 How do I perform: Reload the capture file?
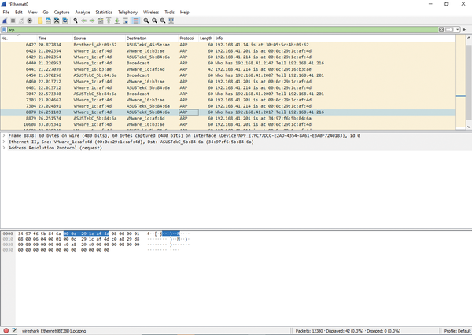click(x=65, y=20)
